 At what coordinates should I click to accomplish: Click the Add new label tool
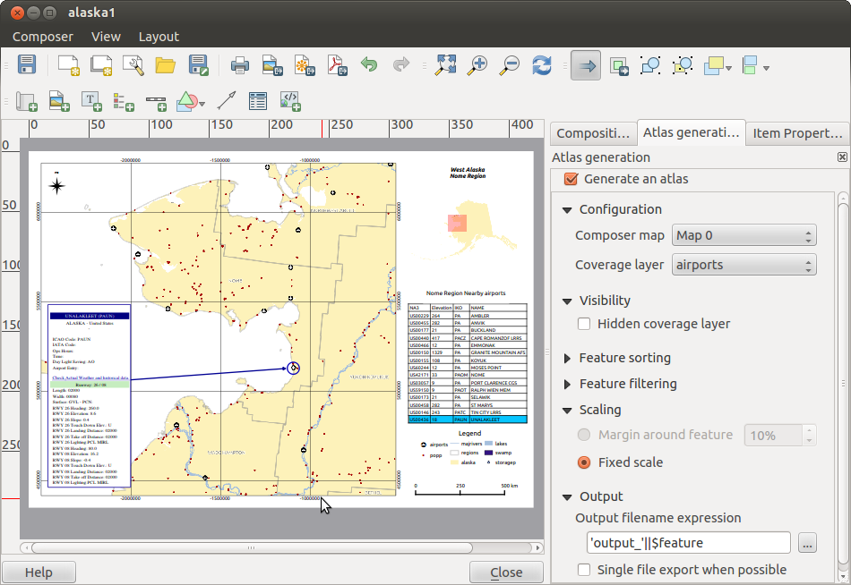pos(91,101)
